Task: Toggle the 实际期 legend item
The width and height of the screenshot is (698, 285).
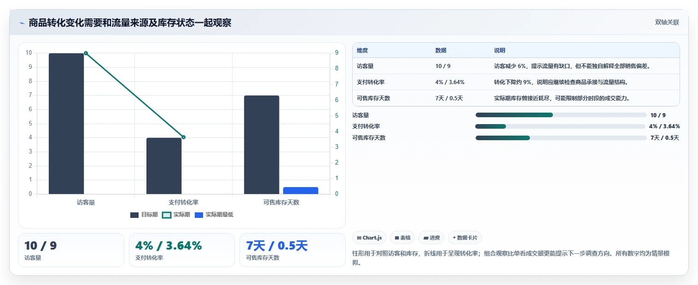Action: click(x=176, y=215)
